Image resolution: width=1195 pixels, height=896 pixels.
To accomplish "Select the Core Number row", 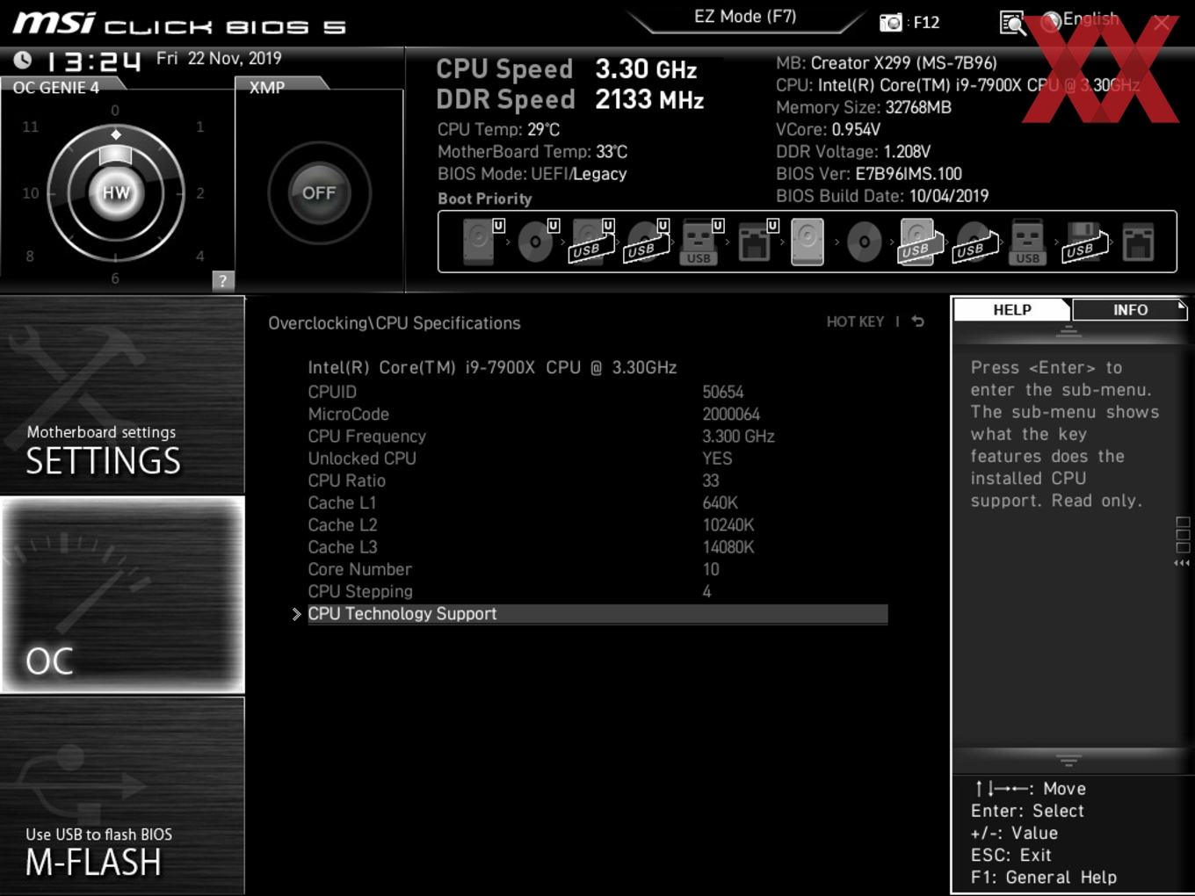I will click(x=597, y=569).
